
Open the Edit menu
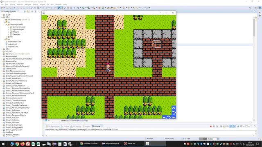click(x=7, y=4)
